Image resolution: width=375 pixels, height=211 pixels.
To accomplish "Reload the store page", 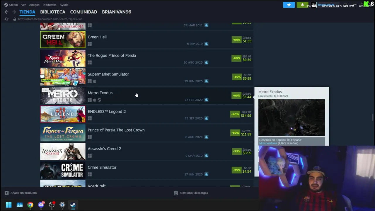I will [x=6, y=19].
